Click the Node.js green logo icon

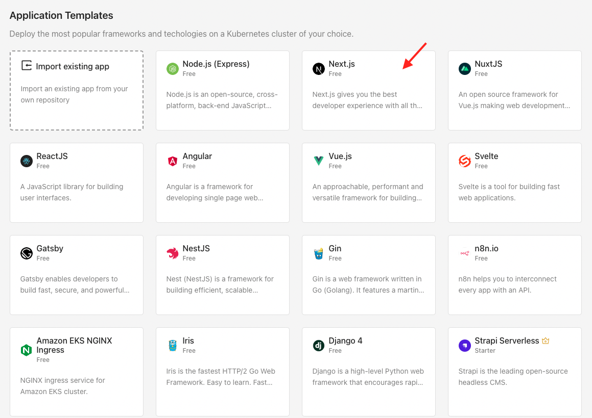pos(173,69)
